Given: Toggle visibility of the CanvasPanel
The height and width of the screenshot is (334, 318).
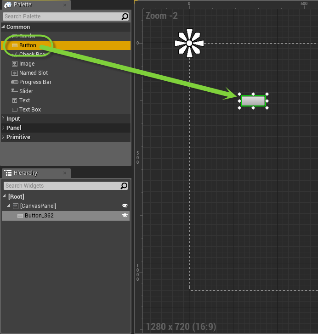Looking at the screenshot, I should [x=125, y=206].
